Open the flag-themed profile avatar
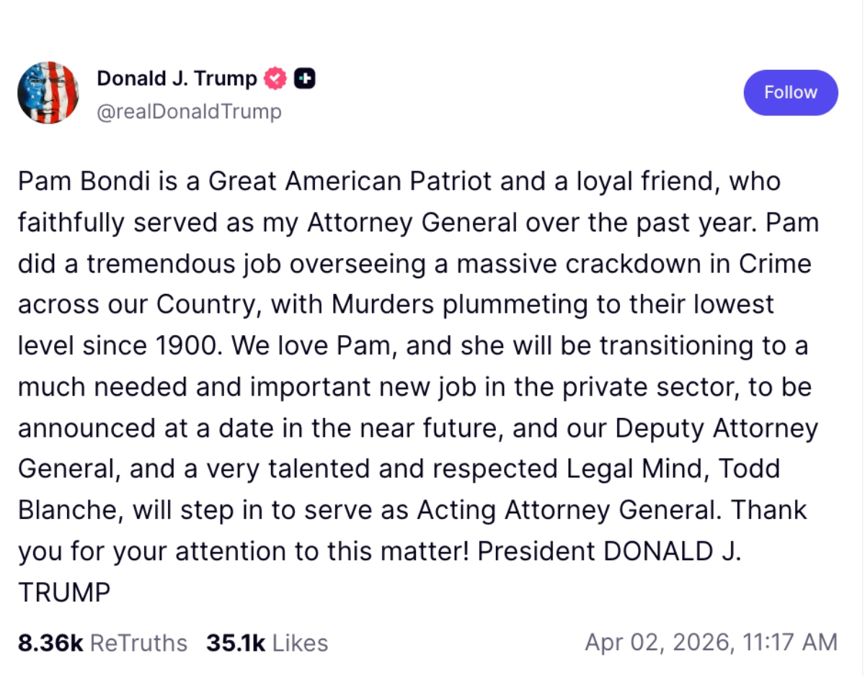865x676 pixels. tap(48, 93)
